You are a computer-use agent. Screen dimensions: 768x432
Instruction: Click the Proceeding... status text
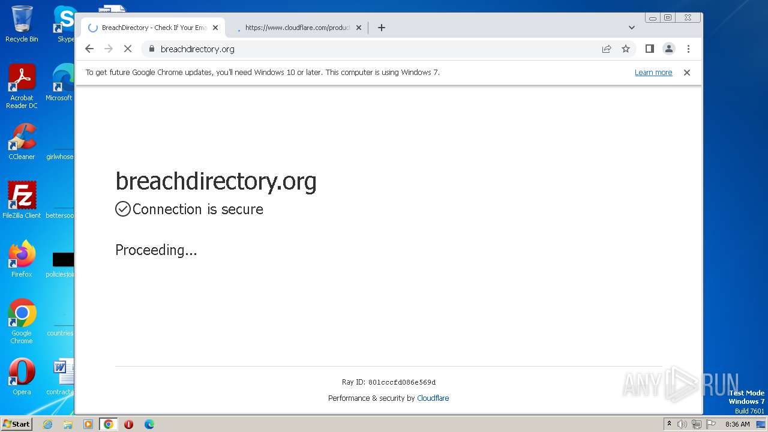click(x=156, y=250)
